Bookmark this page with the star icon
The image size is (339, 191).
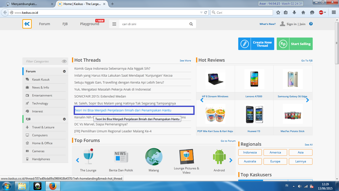(278, 12)
